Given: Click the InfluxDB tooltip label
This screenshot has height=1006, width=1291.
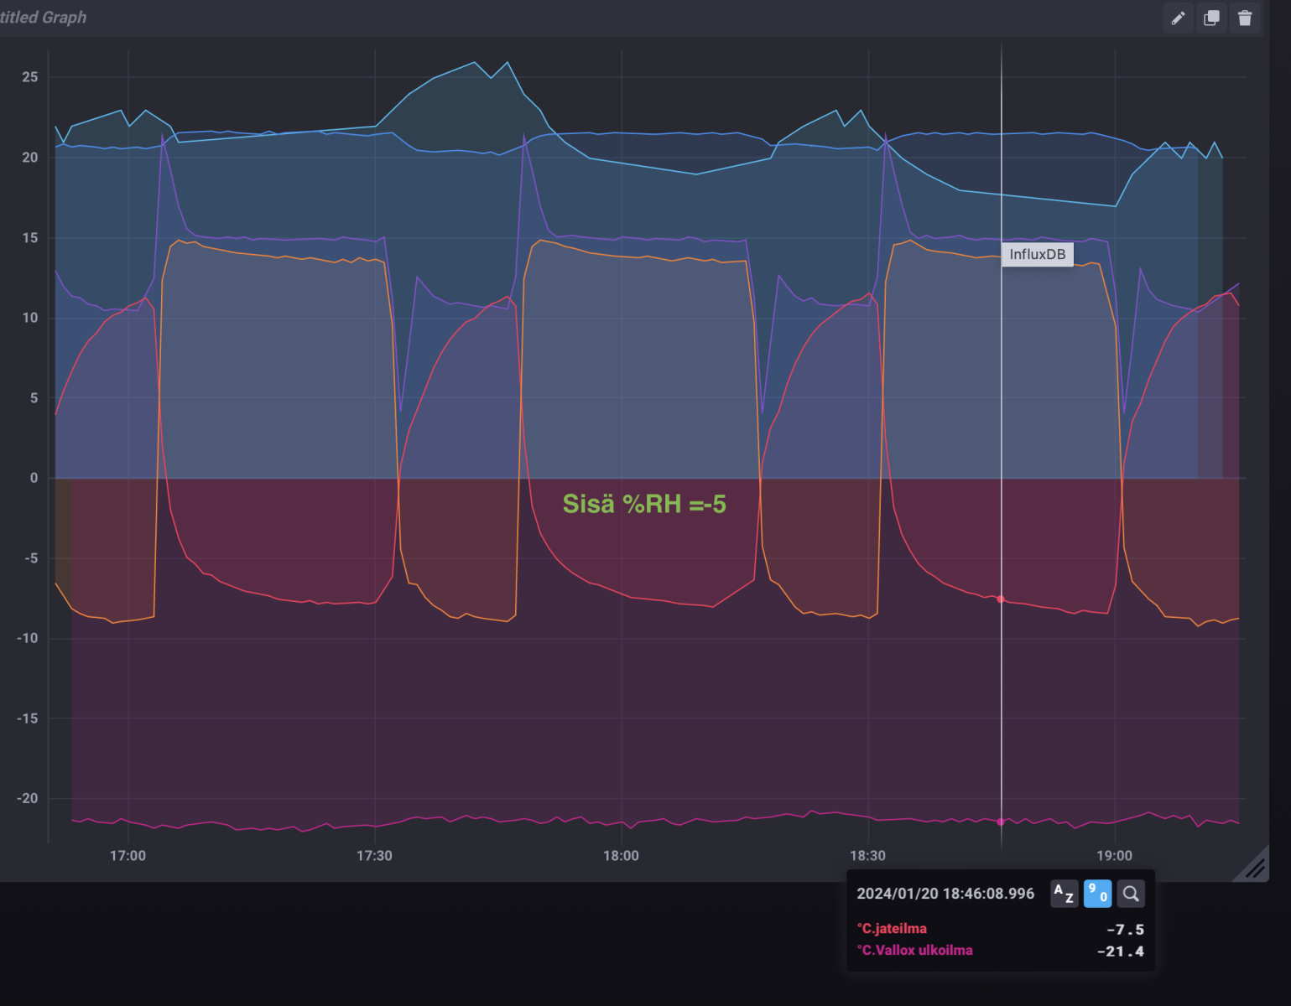Looking at the screenshot, I should 1037,254.
